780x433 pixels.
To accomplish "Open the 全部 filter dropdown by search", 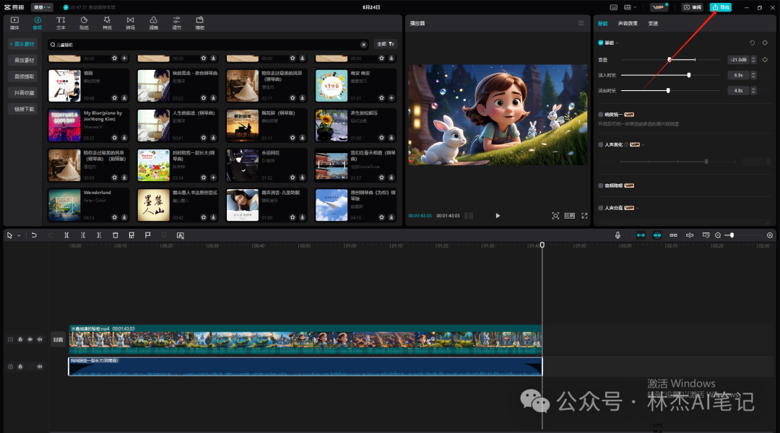I will 386,45.
